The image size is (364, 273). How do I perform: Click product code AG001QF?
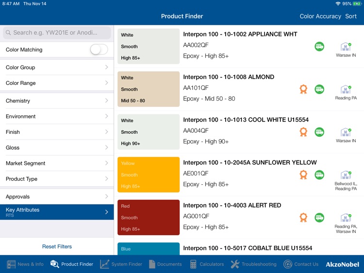(196, 216)
